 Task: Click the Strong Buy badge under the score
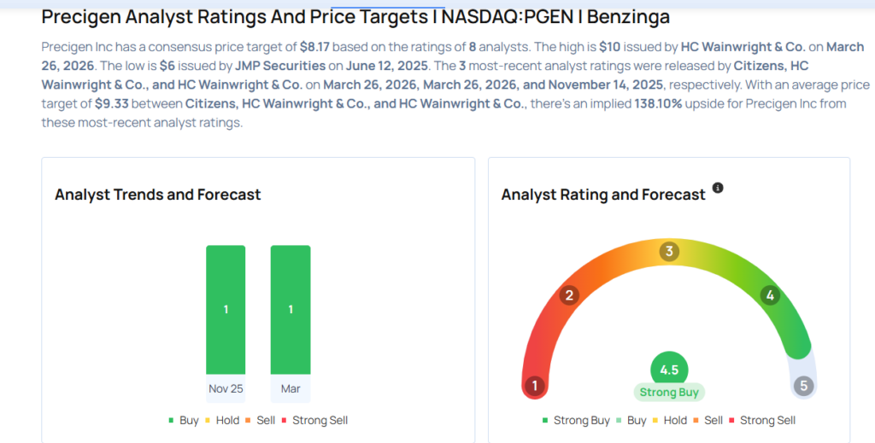point(669,393)
